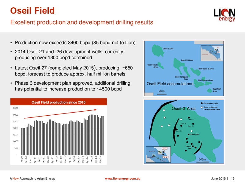Click the 3,000 y-axis label

coord(15,115)
